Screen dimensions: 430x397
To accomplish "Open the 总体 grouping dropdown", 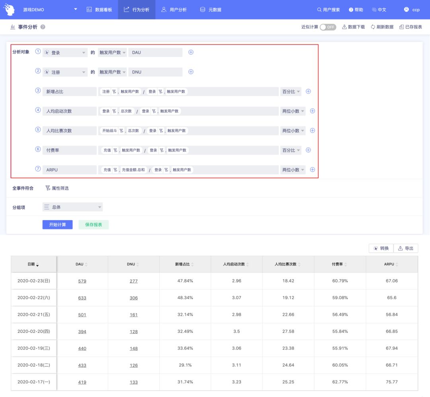I will [x=72, y=207].
